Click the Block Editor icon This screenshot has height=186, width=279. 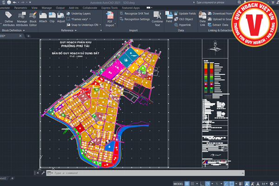click(33, 18)
